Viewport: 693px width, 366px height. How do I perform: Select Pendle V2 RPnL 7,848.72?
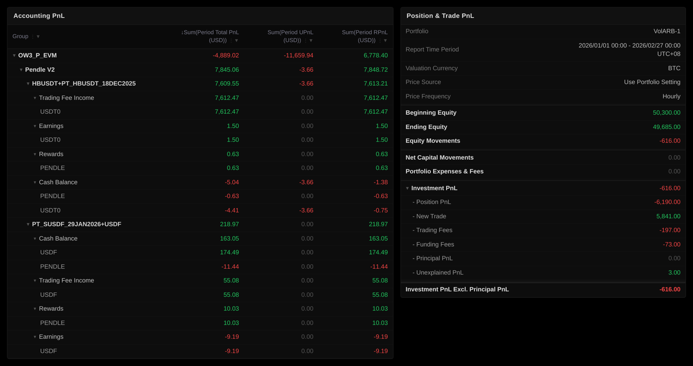point(375,70)
